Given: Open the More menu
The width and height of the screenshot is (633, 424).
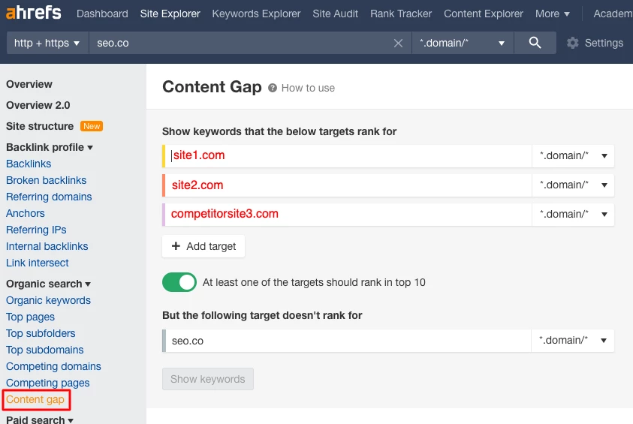Looking at the screenshot, I should pos(552,14).
